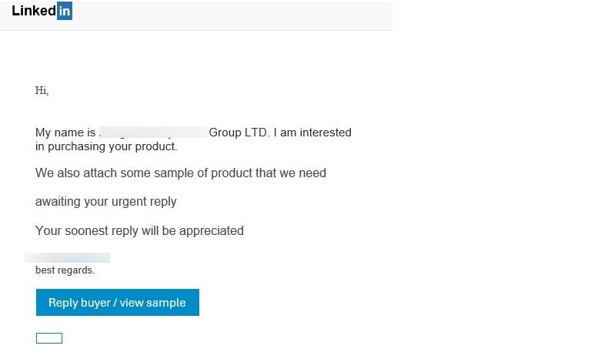Screen dimensions: 594x349
Task: Click the "best regards." sign-off text
Action: pos(65,270)
